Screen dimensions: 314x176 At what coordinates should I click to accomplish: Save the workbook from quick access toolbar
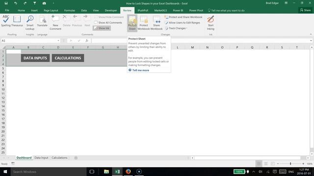(6, 3)
